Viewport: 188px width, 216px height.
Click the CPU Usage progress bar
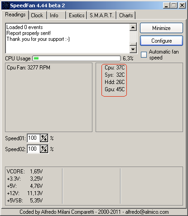pyautogui.click(x=77, y=59)
